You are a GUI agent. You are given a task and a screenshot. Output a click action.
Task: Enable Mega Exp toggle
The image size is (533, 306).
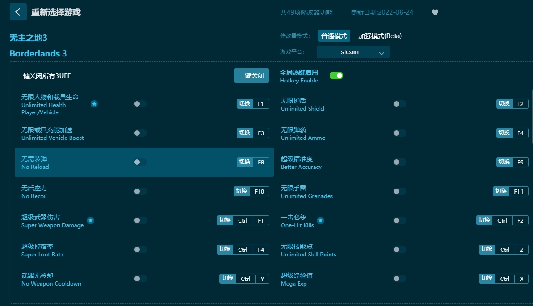coord(400,279)
